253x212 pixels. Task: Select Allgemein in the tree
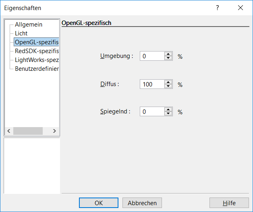[x=29, y=25]
